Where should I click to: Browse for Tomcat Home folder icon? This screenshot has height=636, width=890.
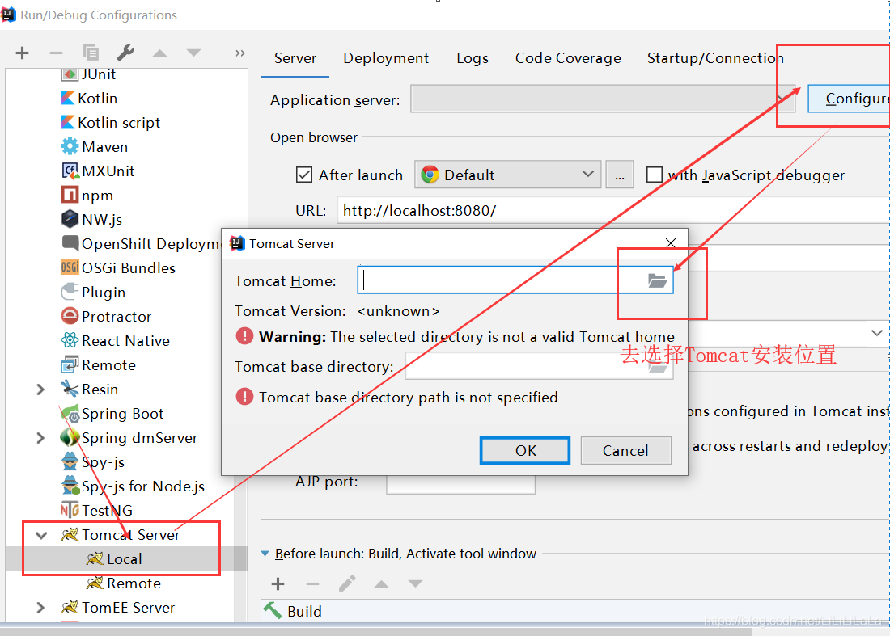[x=657, y=280]
